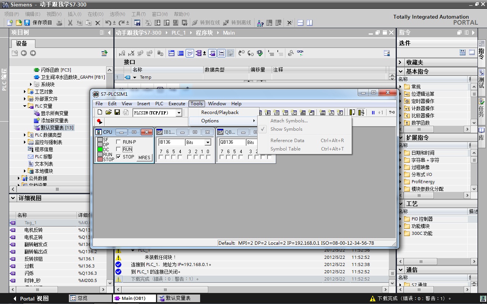
Task: Toggle bit 7 checkbox of IB136
Action: click(x=161, y=157)
